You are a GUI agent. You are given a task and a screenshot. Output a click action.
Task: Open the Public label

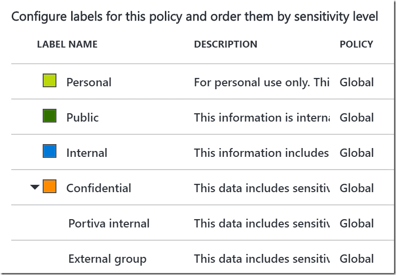click(x=82, y=118)
